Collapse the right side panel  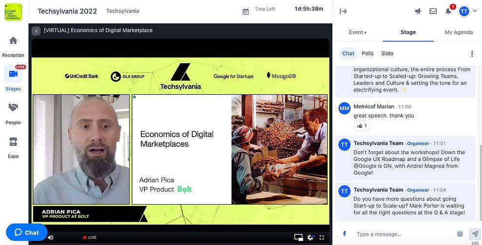(x=343, y=11)
